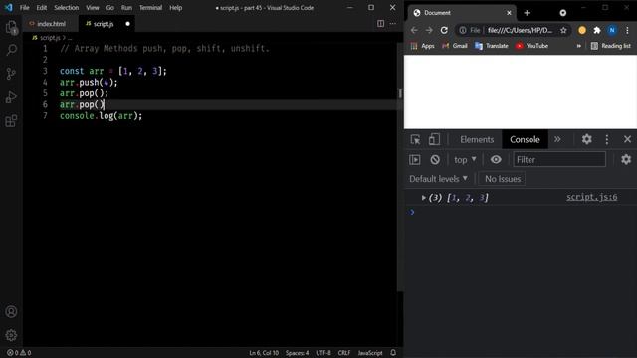Click the Chrome address bar URL

pos(520,30)
